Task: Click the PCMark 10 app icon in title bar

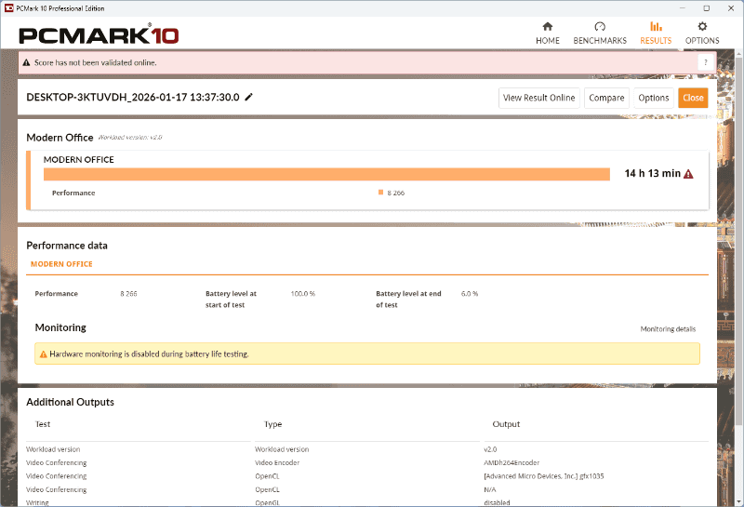Action: coord(8,8)
